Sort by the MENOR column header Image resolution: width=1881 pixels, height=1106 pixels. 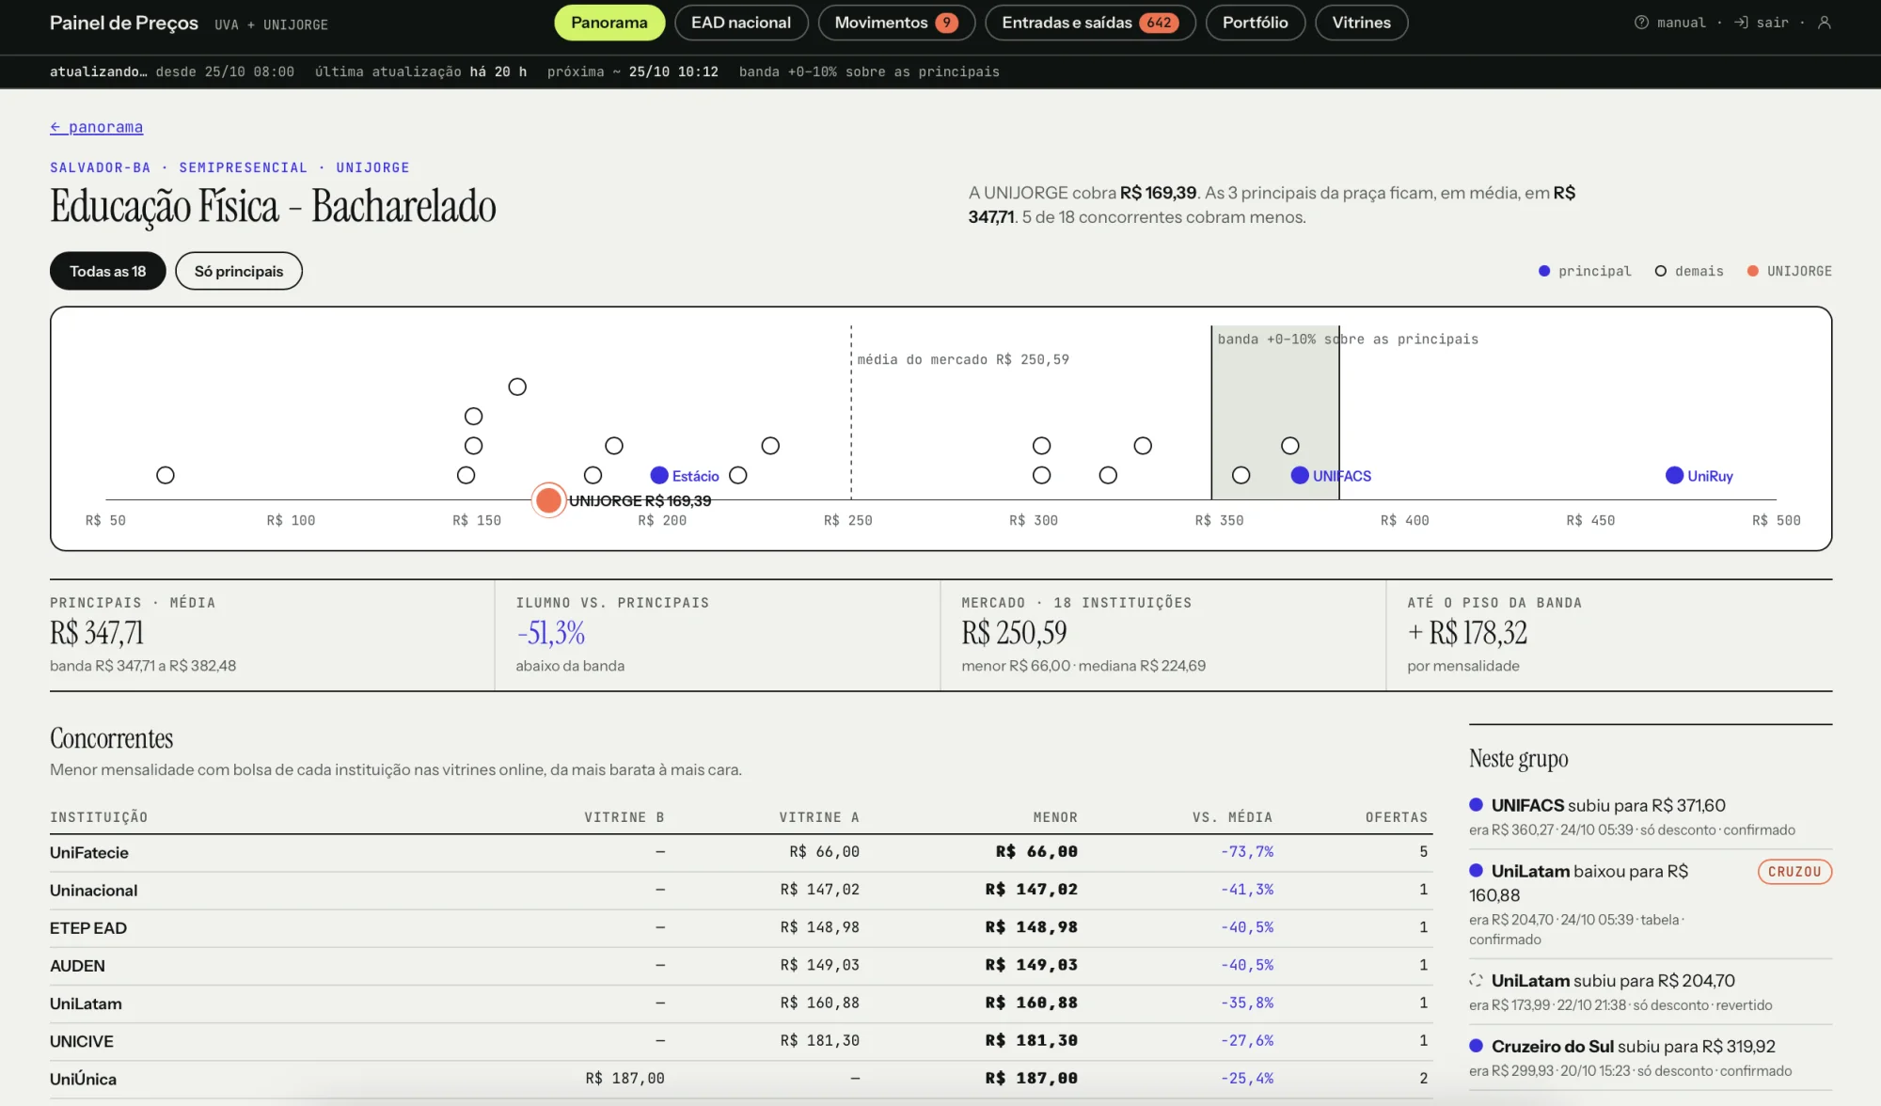coord(1055,817)
